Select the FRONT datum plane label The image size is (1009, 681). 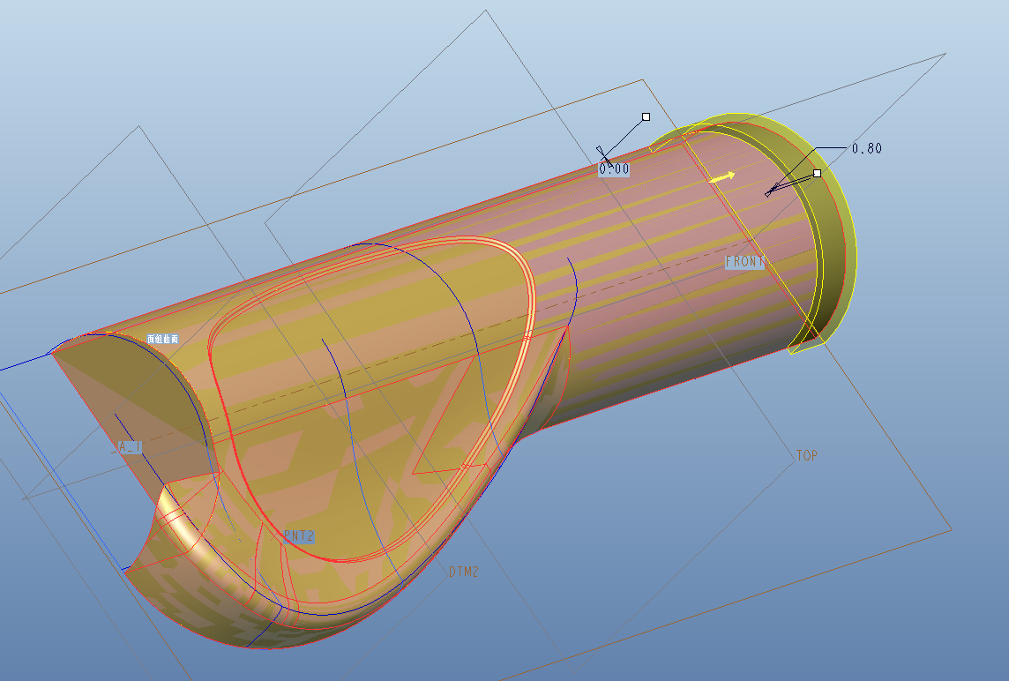click(x=744, y=262)
